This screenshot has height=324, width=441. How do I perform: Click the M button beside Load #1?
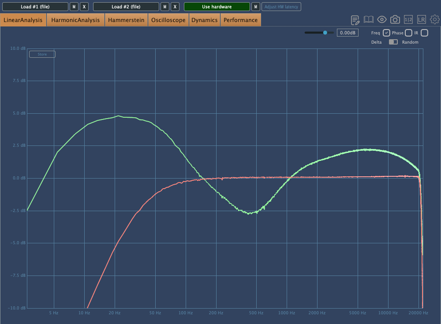[x=74, y=7]
